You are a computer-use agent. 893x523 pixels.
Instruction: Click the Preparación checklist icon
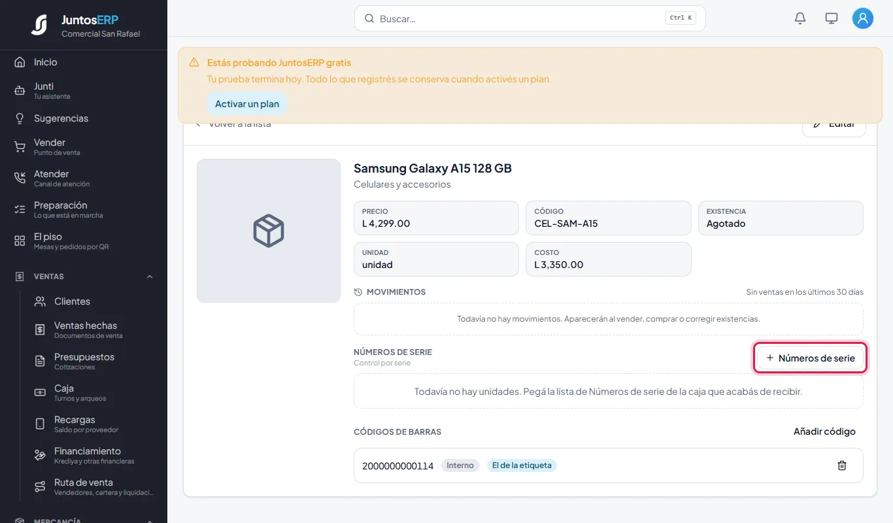(20, 210)
